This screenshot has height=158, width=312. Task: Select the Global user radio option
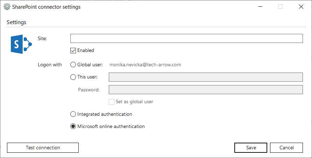[73, 65]
